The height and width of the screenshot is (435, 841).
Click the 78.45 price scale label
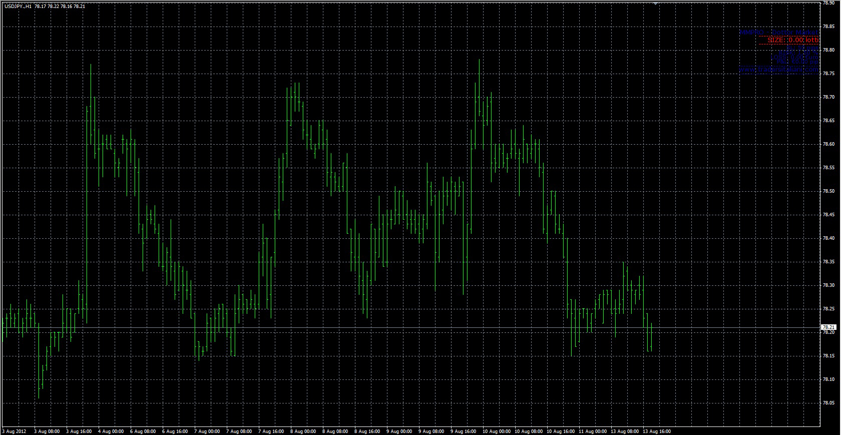[x=828, y=215]
